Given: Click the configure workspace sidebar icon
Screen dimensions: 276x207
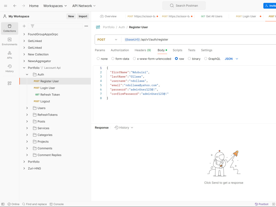Looking at the screenshot, I should pyautogui.click(x=9, y=83).
